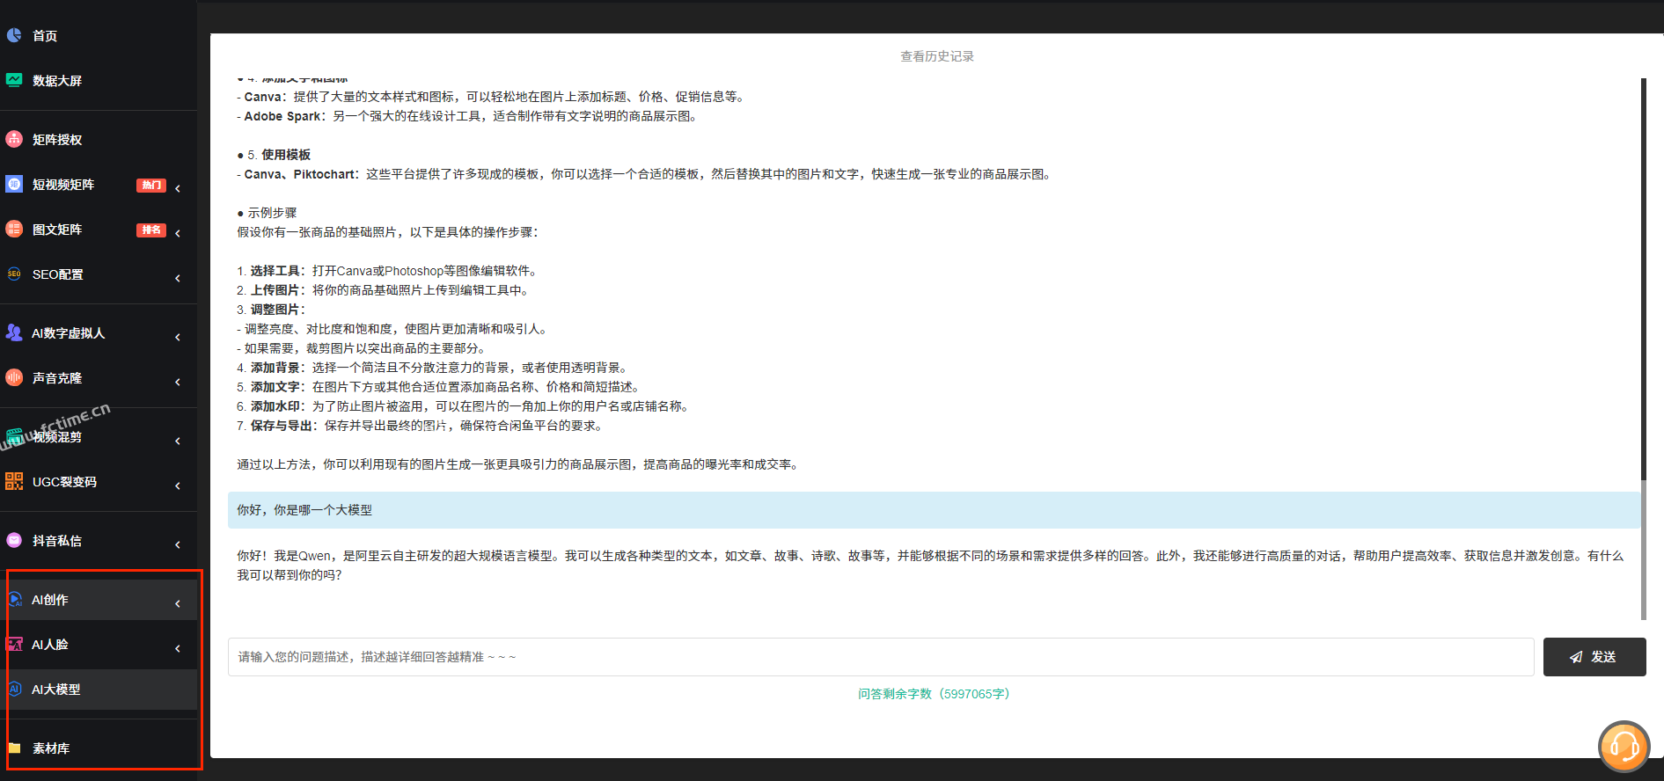
Task: Expand the 短视频矩阵 submenu chevron
Action: pos(178,188)
